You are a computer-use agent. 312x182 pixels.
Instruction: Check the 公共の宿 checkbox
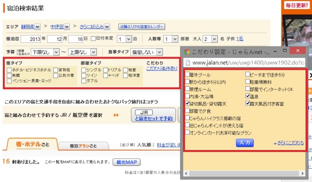click(x=56, y=75)
